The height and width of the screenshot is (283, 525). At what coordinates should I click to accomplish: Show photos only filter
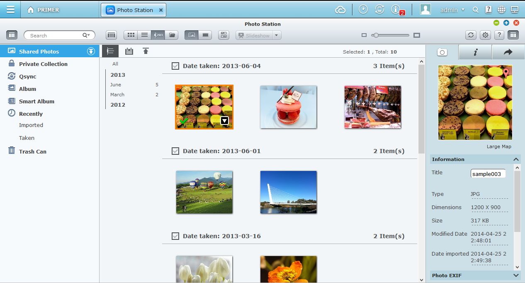(191, 35)
